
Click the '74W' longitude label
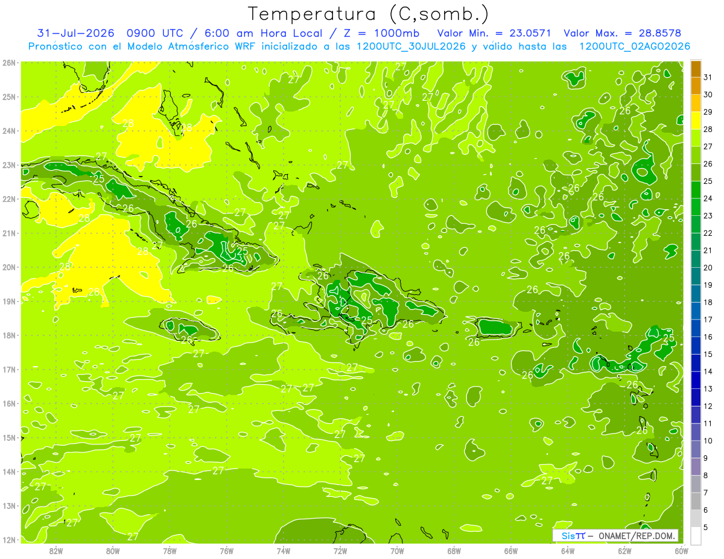click(284, 551)
